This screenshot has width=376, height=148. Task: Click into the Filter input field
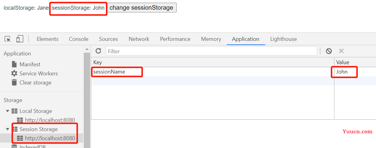tap(211, 51)
